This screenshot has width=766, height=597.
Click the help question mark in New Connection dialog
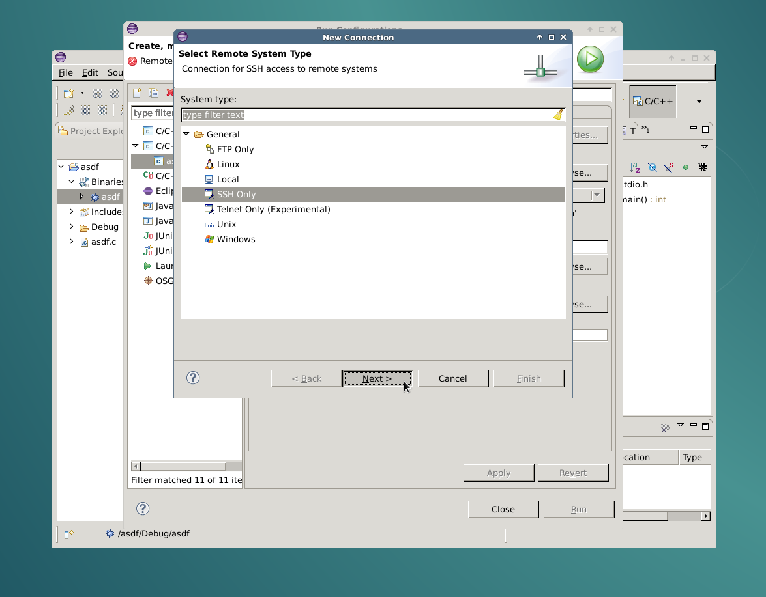point(193,378)
